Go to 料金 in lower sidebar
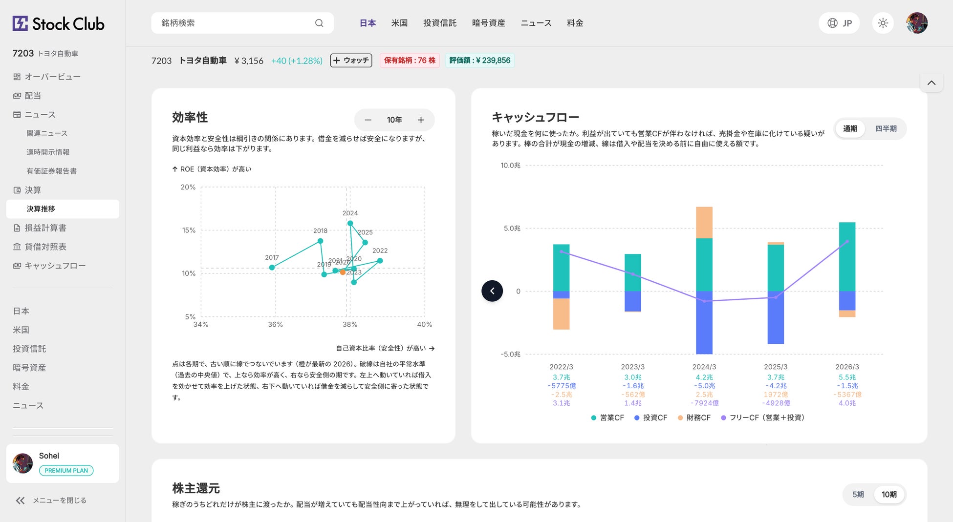Viewport: 953px width, 522px height. tap(21, 387)
